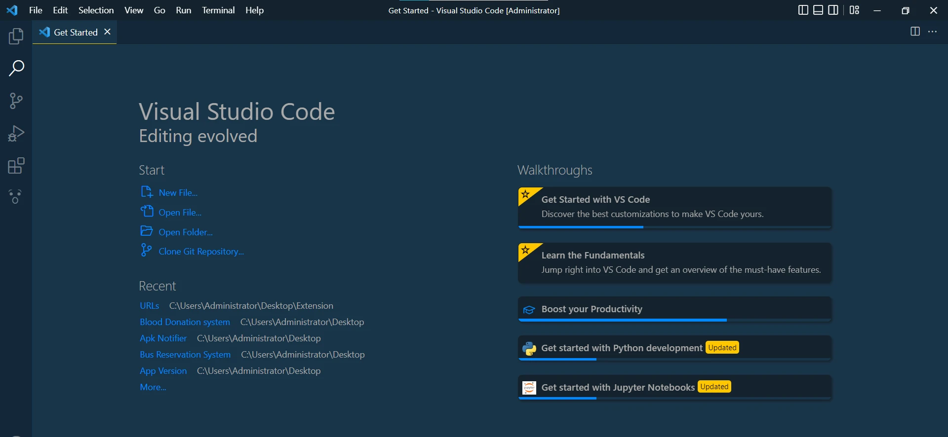Screen dimensions: 948x437
Task: Click progress bar under Boost your Productivity
Action: (x=674, y=320)
